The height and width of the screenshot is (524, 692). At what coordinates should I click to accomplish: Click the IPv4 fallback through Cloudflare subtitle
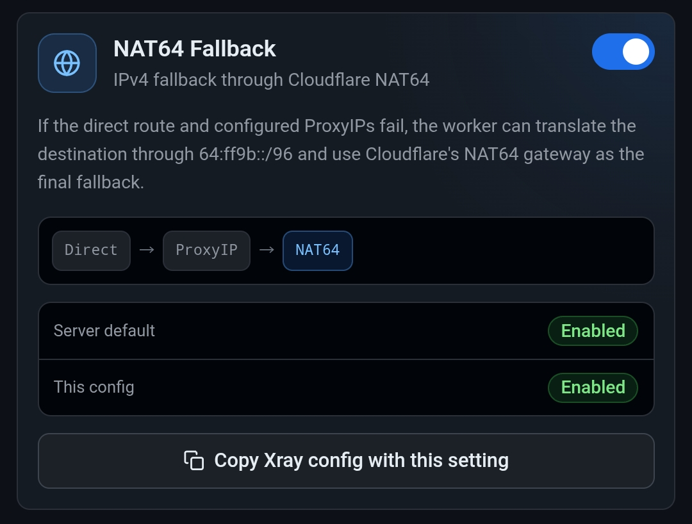pyautogui.click(x=272, y=80)
